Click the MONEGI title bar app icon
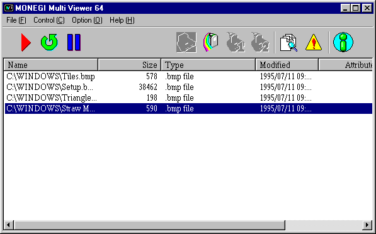The width and height of the screenshot is (376, 234). [9, 8]
